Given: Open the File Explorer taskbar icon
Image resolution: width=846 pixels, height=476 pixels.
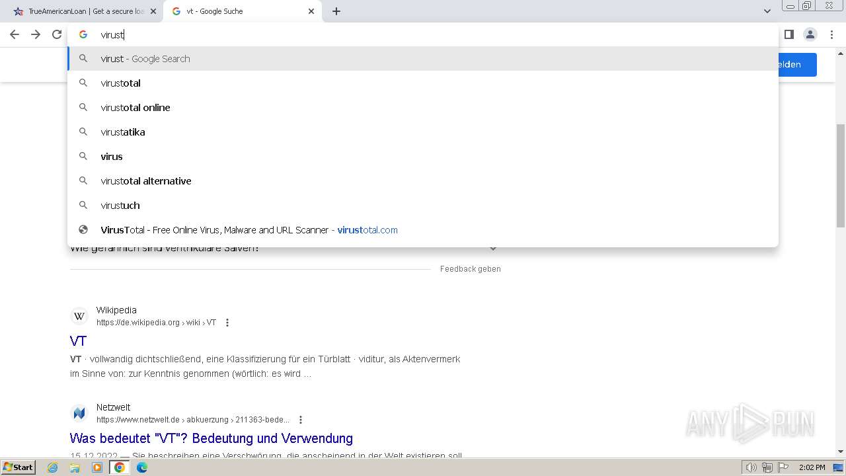Looking at the screenshot, I should click(x=75, y=467).
